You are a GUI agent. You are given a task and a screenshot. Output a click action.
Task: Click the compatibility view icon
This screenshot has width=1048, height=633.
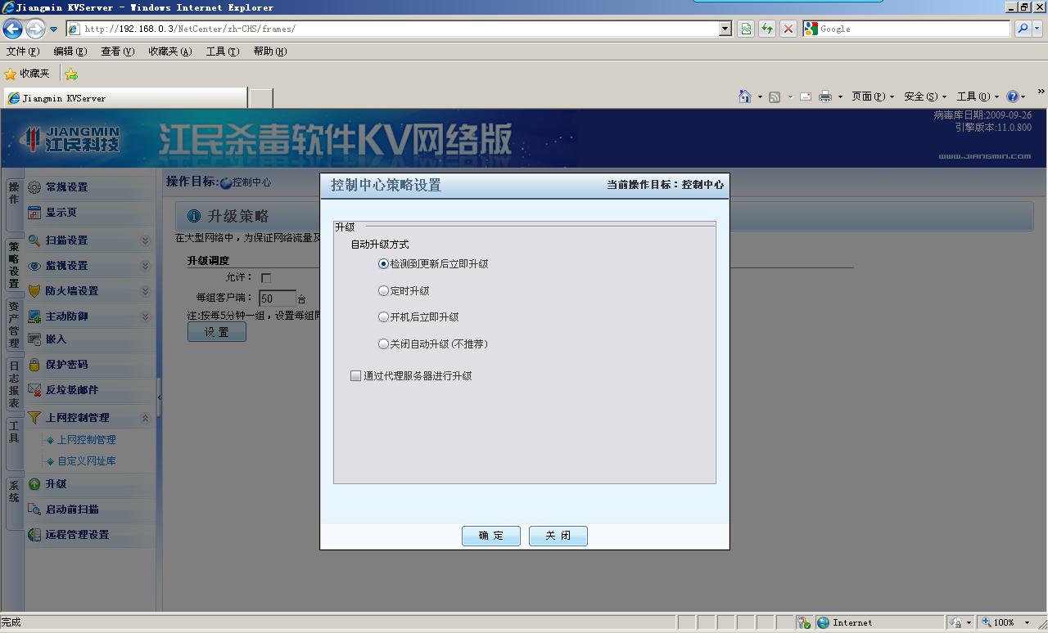[746, 29]
